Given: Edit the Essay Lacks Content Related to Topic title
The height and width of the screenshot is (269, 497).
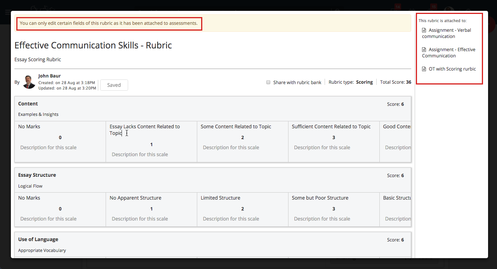Looking at the screenshot, I should [145, 130].
